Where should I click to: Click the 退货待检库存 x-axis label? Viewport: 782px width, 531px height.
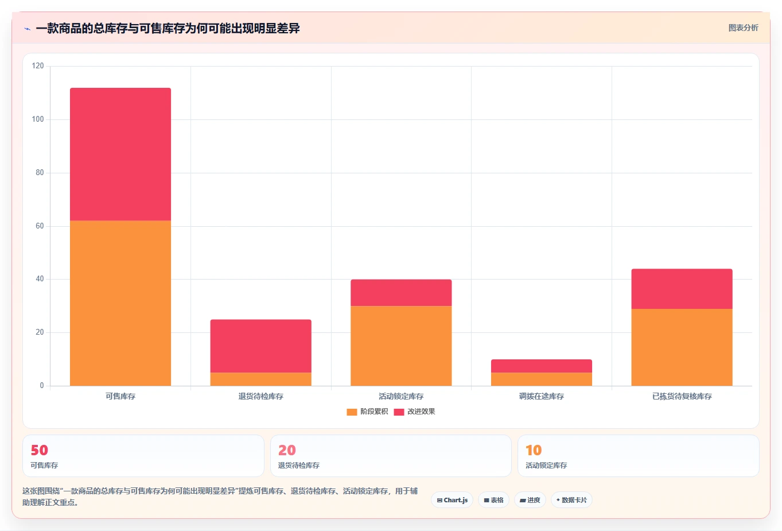(x=260, y=396)
